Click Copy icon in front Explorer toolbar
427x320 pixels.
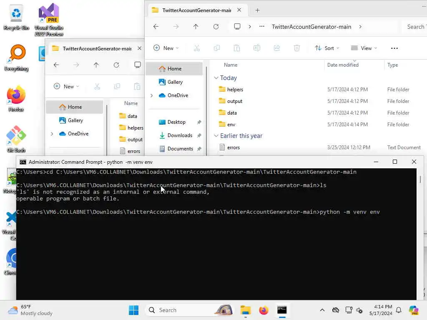click(x=217, y=48)
